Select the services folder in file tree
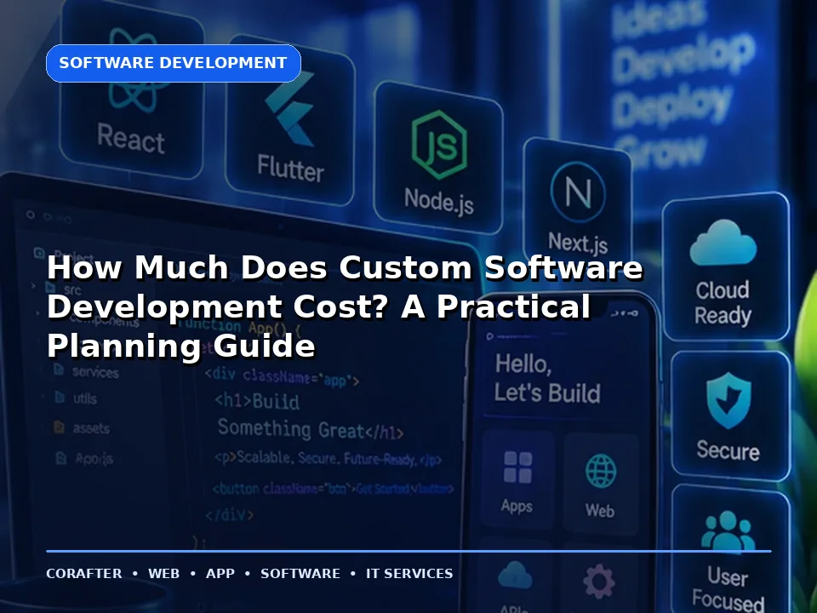Viewport: 817px width, 613px height. tap(87, 372)
